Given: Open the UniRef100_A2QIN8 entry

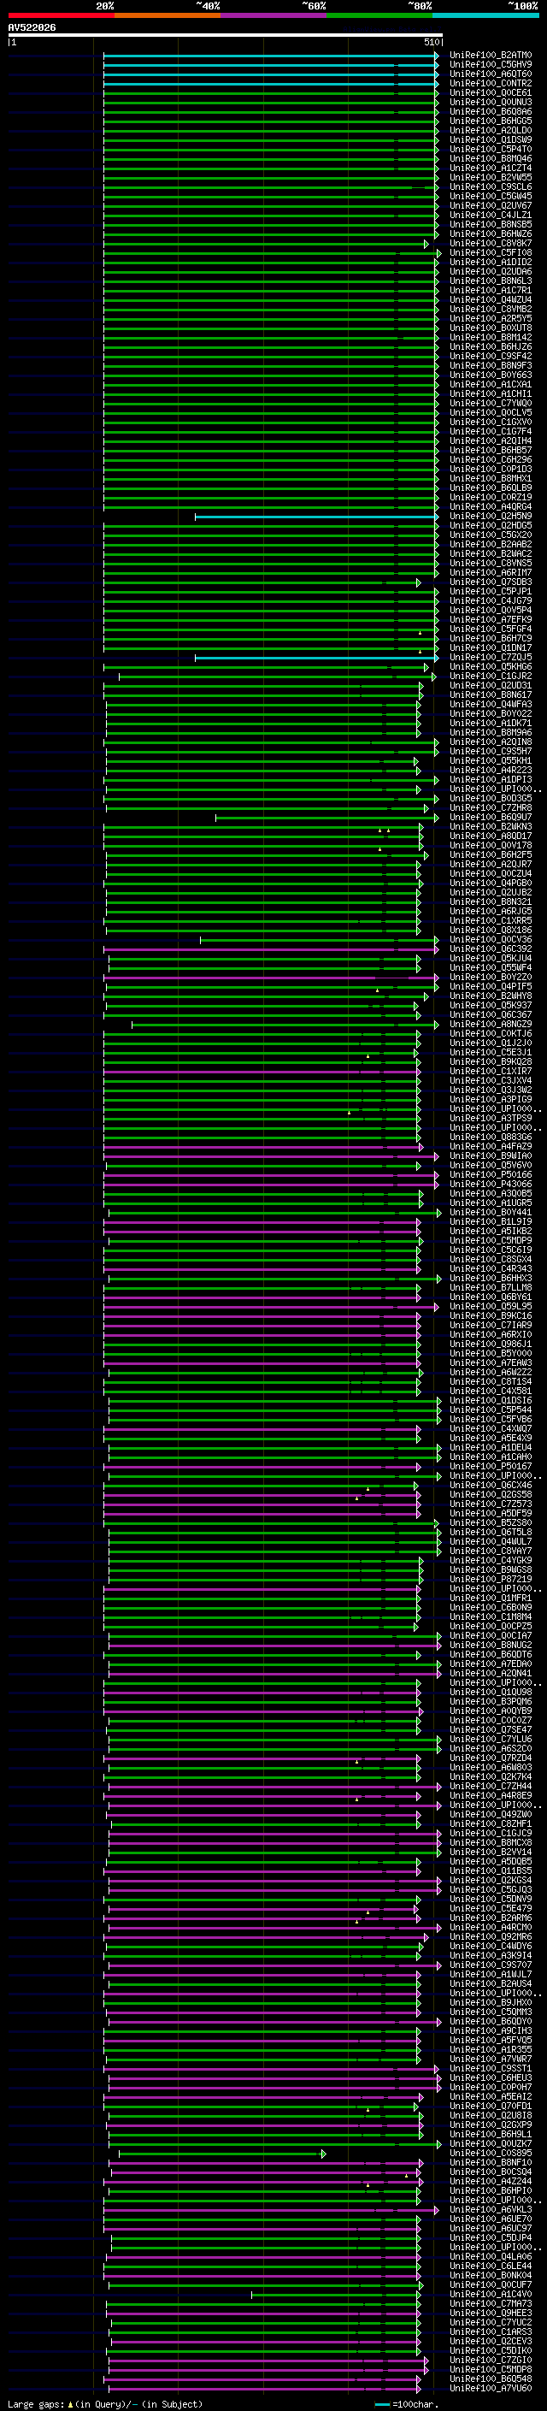Looking at the screenshot, I should tap(491, 742).
